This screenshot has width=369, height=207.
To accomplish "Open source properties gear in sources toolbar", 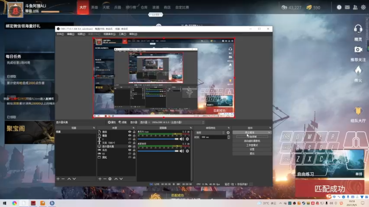I will pyautogui.click(x=110, y=179).
